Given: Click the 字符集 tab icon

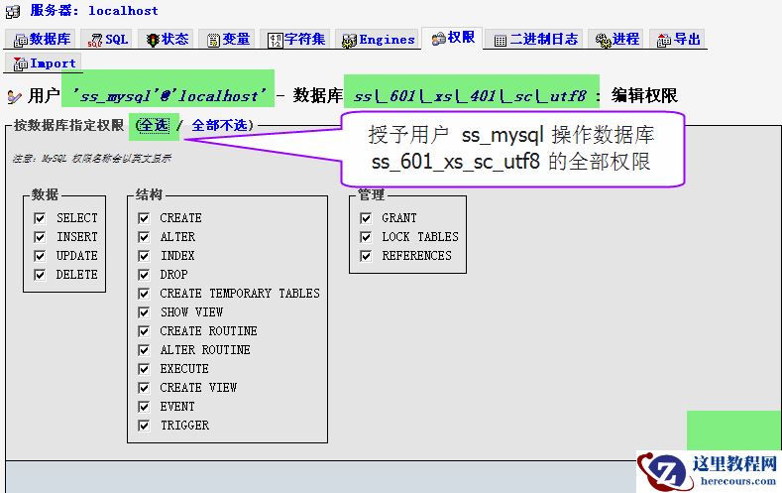Looking at the screenshot, I should [x=276, y=40].
